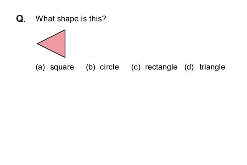Choose the option letter "(d)"
The image size is (247, 165).
[189, 67]
